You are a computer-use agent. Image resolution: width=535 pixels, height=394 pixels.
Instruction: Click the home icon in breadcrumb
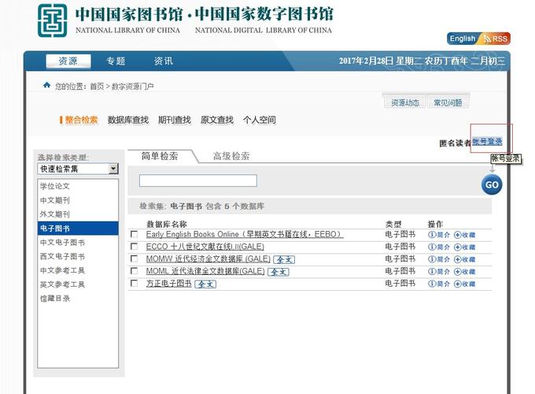(x=47, y=85)
